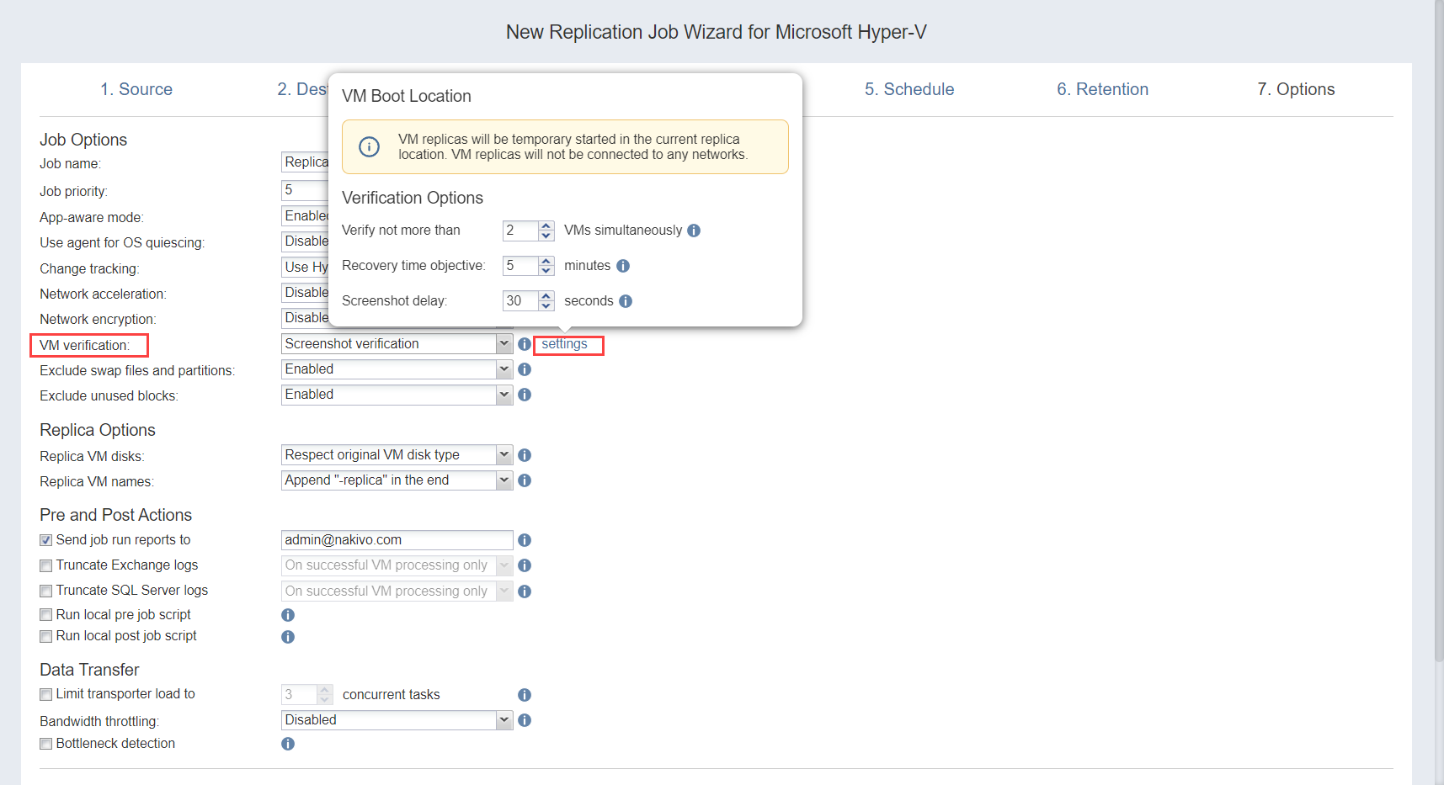Open VM verification settings link

(564, 344)
